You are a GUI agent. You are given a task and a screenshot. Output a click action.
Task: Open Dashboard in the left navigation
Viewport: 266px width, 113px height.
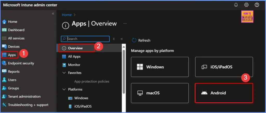[16, 30]
